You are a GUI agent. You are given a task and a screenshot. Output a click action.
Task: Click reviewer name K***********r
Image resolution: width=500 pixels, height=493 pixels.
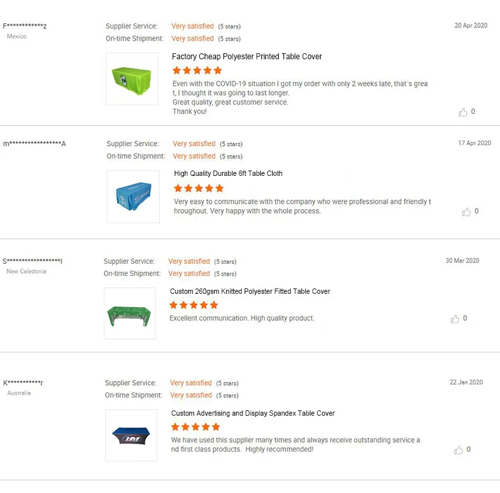click(x=23, y=382)
